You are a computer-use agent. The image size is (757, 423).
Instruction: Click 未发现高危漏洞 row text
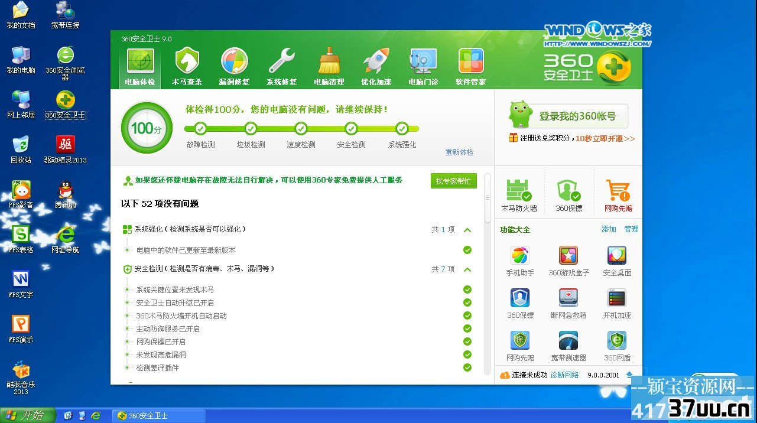(x=161, y=354)
